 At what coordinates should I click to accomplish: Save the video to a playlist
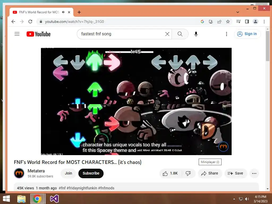pyautogui.click(x=235, y=173)
